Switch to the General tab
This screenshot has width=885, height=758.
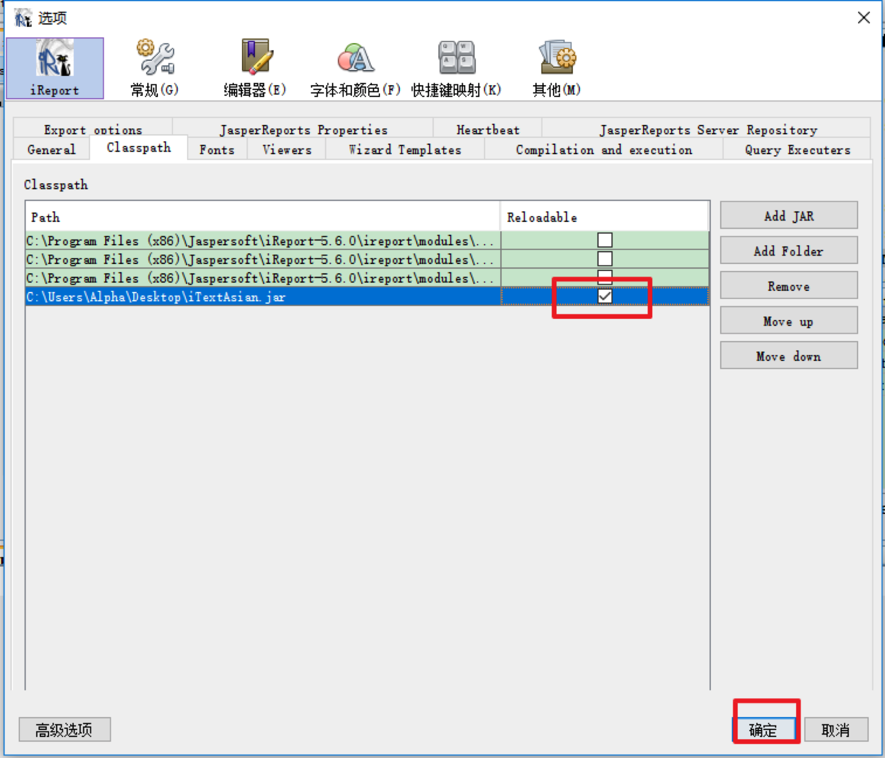pyautogui.click(x=51, y=149)
